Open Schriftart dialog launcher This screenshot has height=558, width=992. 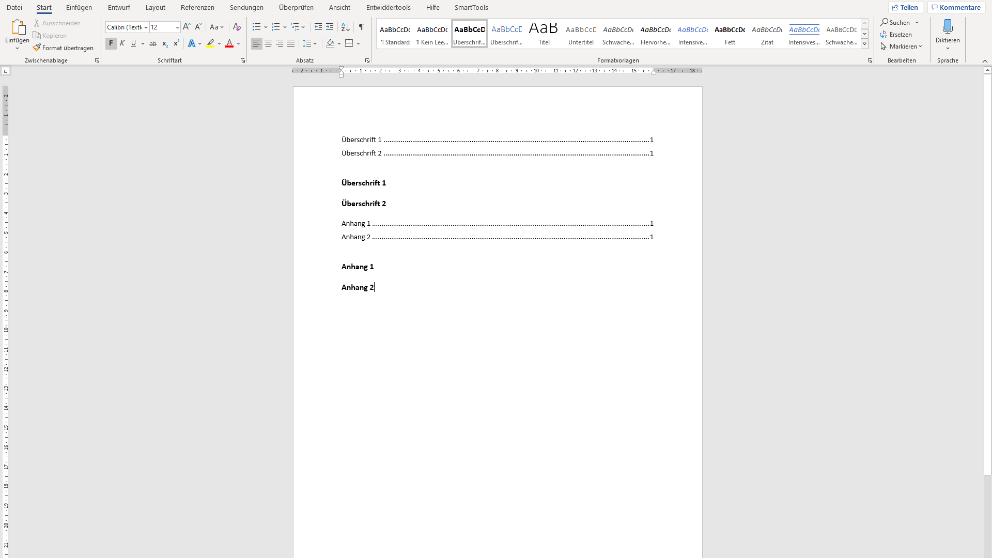(x=243, y=60)
